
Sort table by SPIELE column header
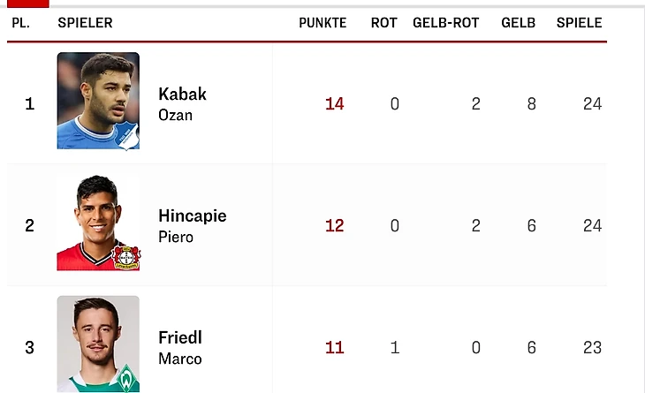click(x=579, y=23)
